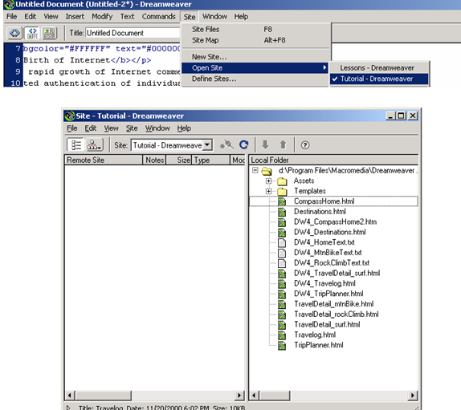The image size is (461, 410).
Task: Select TravelDetail_rockClimb.html file
Action: tap(337, 315)
